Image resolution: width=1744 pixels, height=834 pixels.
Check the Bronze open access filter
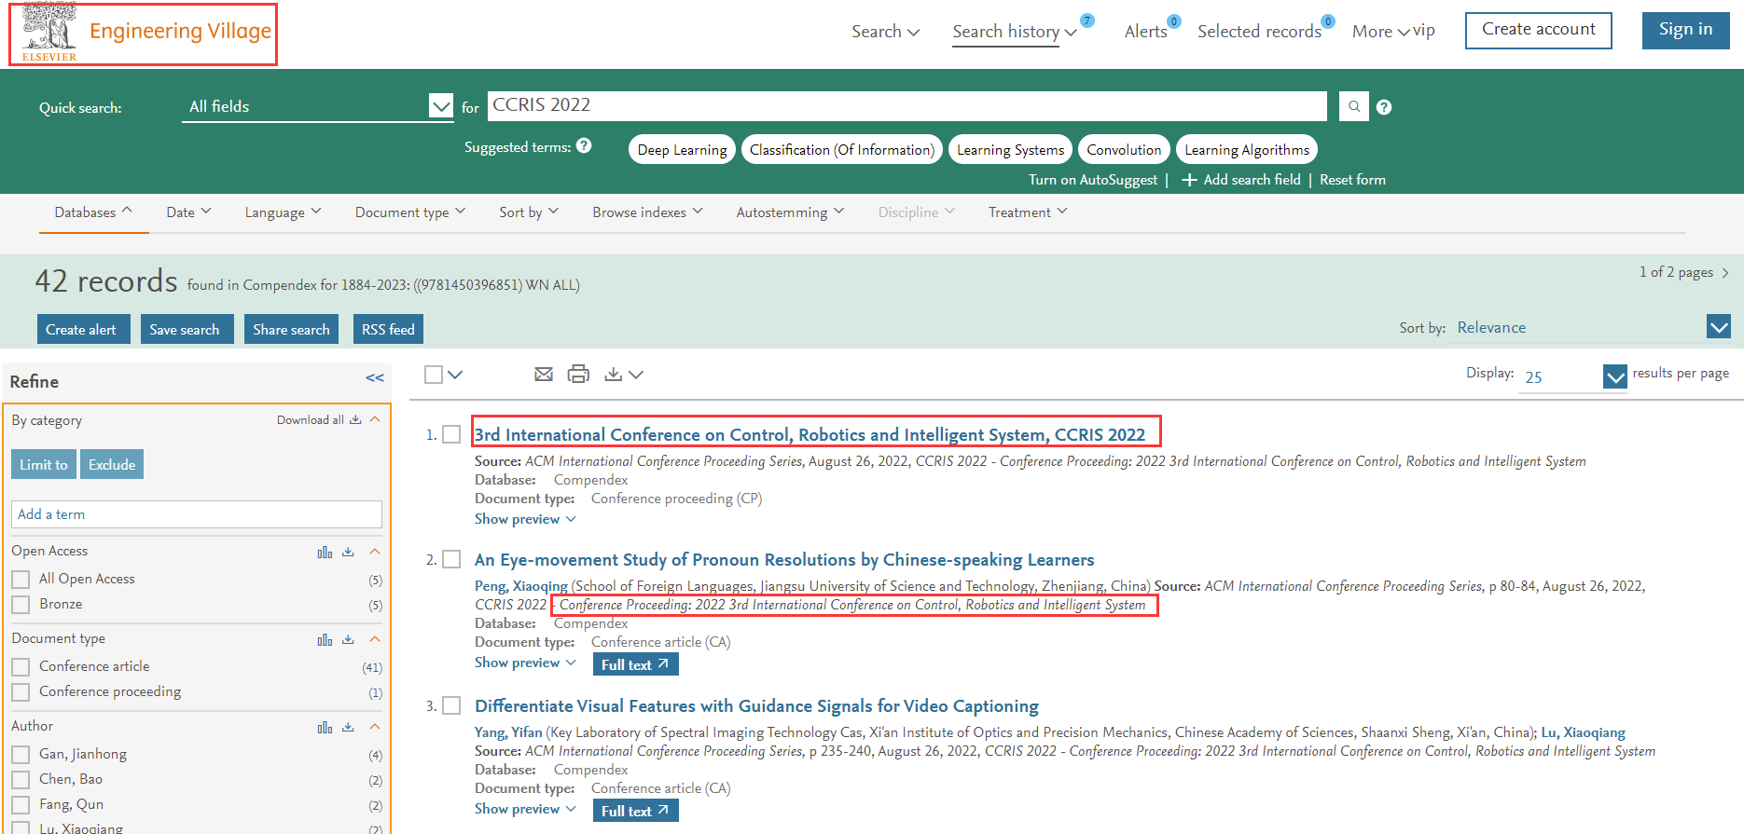coord(21,605)
